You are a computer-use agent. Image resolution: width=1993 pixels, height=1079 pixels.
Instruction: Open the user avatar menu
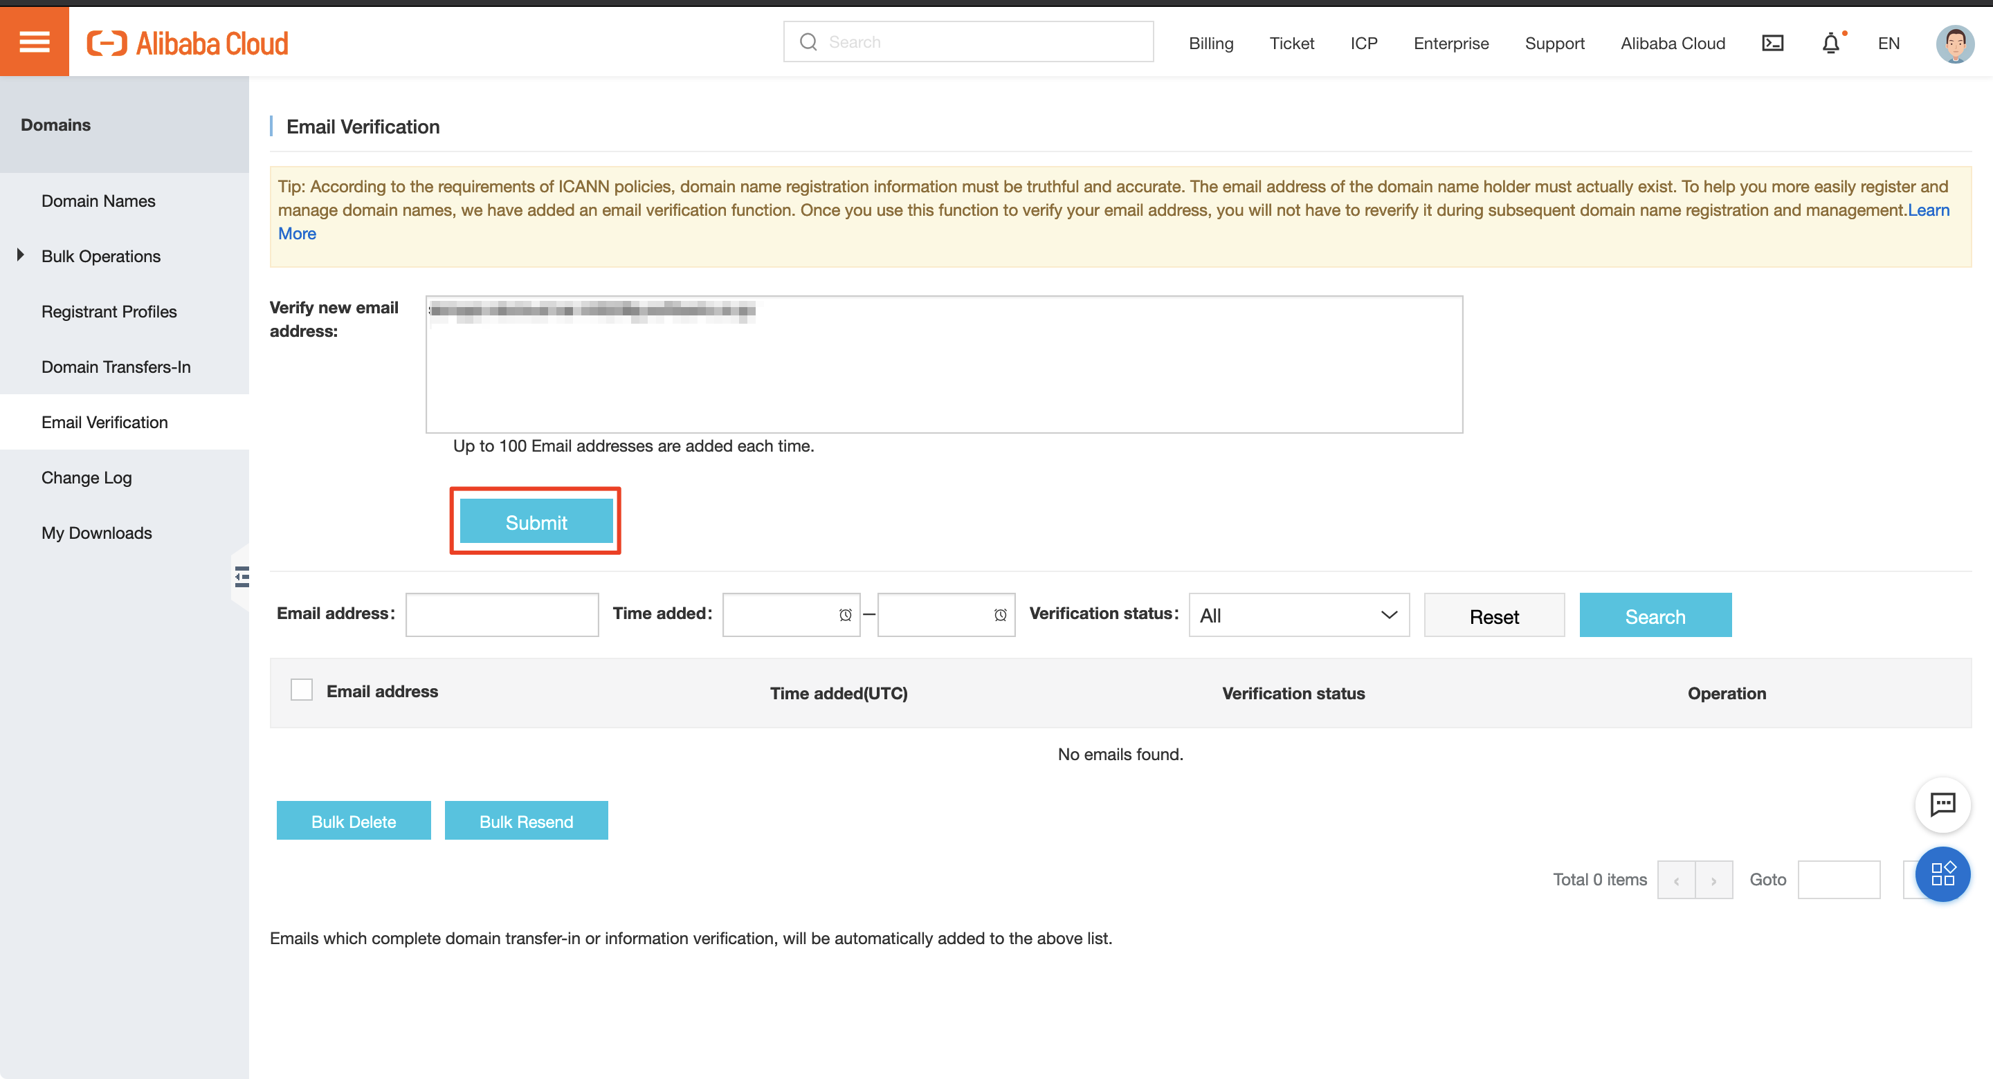pos(1954,44)
